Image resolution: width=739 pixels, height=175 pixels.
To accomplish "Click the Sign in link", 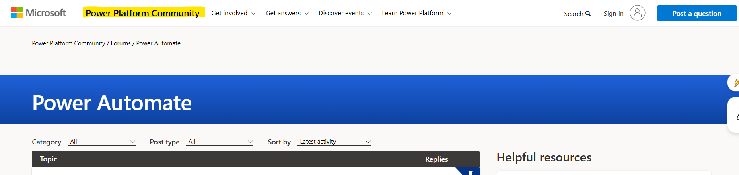I will click(x=613, y=14).
